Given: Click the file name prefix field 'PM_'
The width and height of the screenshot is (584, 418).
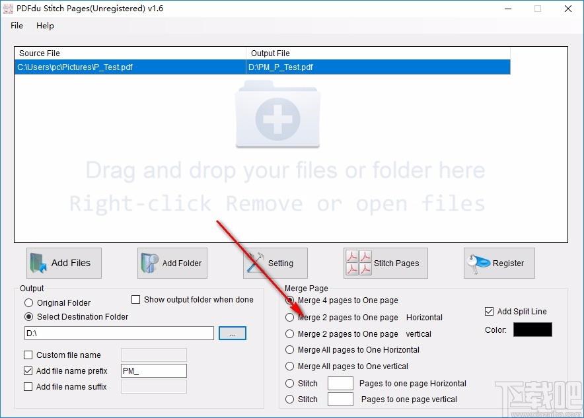Looking at the screenshot, I should [x=154, y=370].
